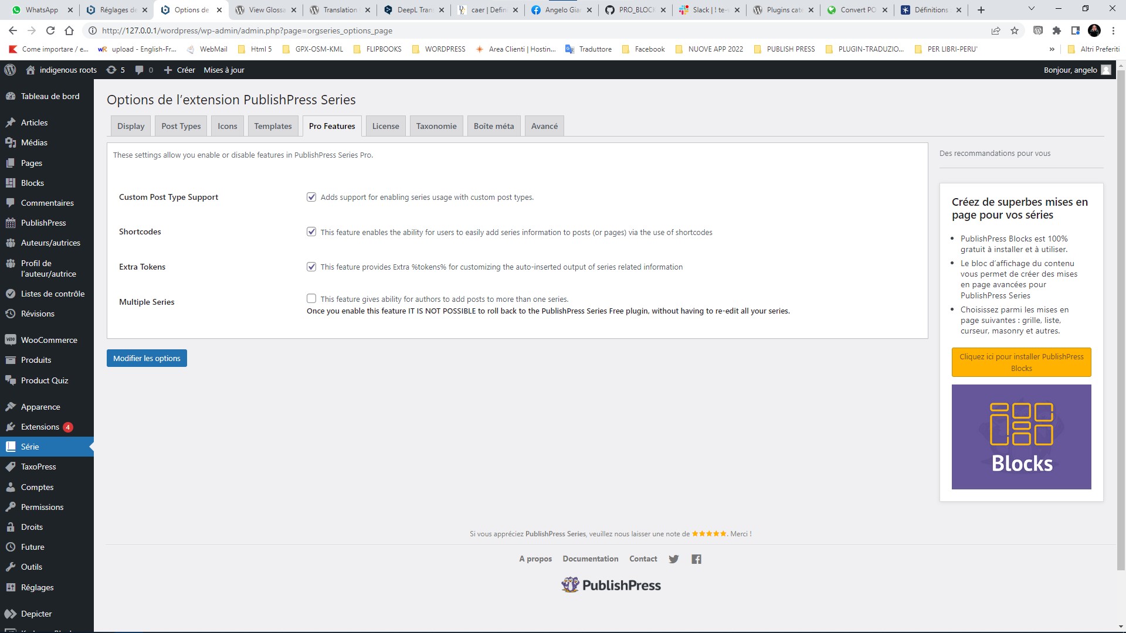1126x633 pixels.
Task: Enable the Multiple Series checkbox
Action: (x=311, y=298)
